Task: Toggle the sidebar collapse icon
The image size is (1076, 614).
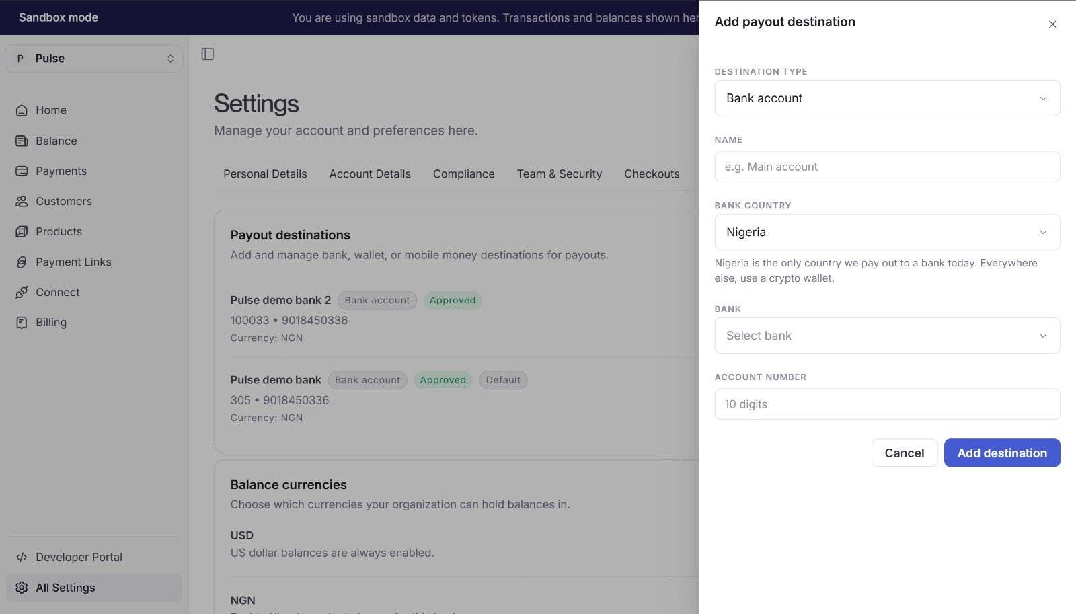Action: [x=208, y=54]
